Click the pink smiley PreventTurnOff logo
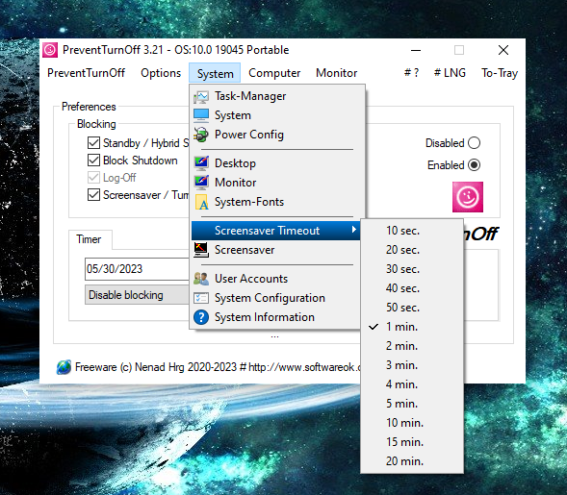Image resolution: width=567 pixels, height=495 pixels. click(x=468, y=197)
